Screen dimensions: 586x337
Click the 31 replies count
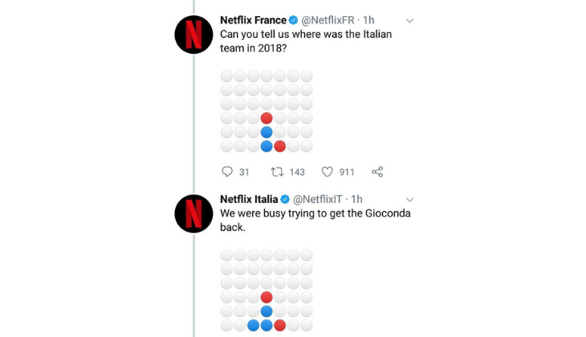(244, 172)
